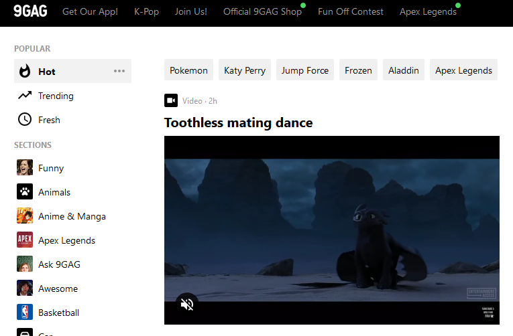Open the Animals paw icon

click(25, 192)
